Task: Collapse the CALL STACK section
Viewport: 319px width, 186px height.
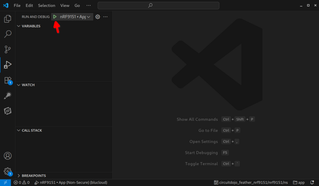Action: (x=64, y=130)
